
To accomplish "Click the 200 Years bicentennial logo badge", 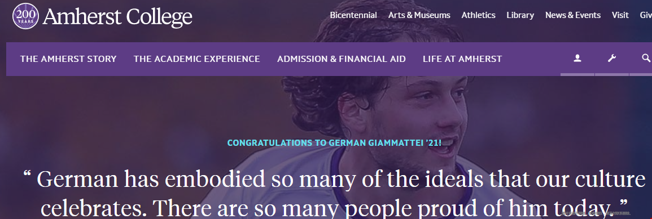I will pos(26,16).
